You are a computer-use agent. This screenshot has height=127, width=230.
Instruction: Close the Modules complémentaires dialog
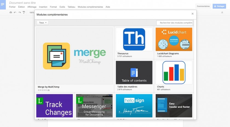[192, 14]
